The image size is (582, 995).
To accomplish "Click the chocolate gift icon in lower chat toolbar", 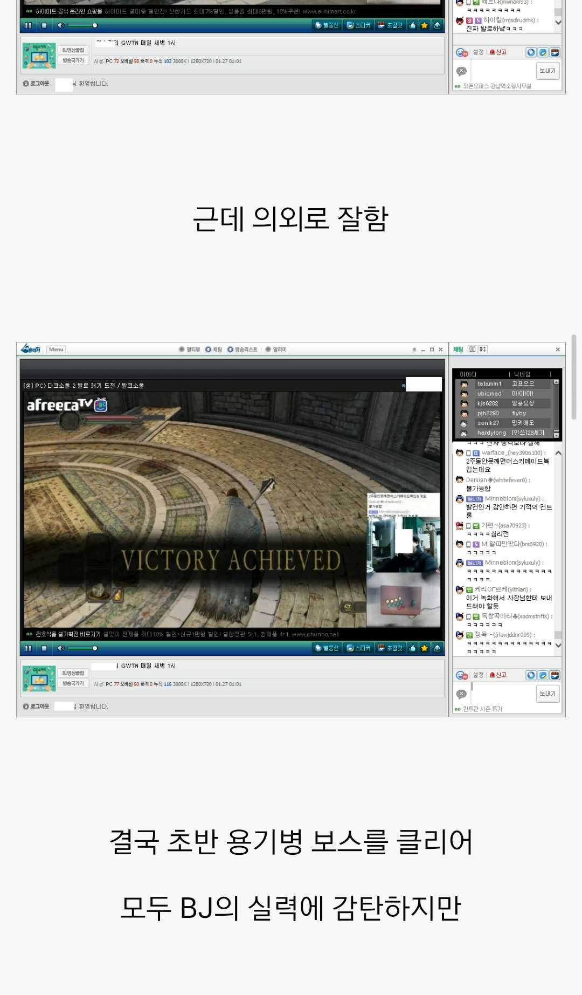I will point(555,675).
